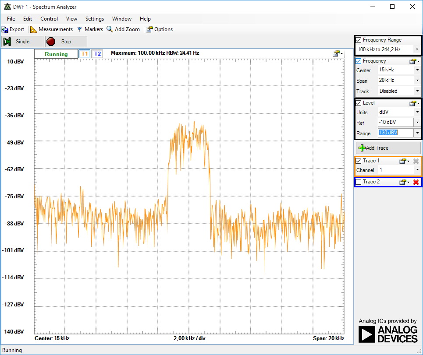Uncheck the Frequency Range checkbox

[359, 40]
